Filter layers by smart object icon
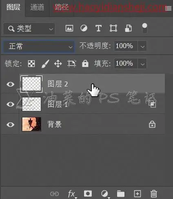 (x=129, y=28)
